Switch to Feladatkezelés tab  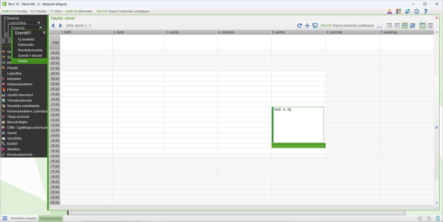point(51,218)
